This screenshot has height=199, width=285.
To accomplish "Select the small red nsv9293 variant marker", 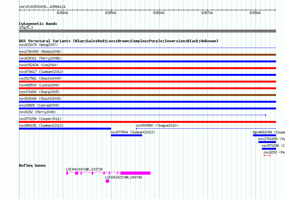I will pos(267,155).
